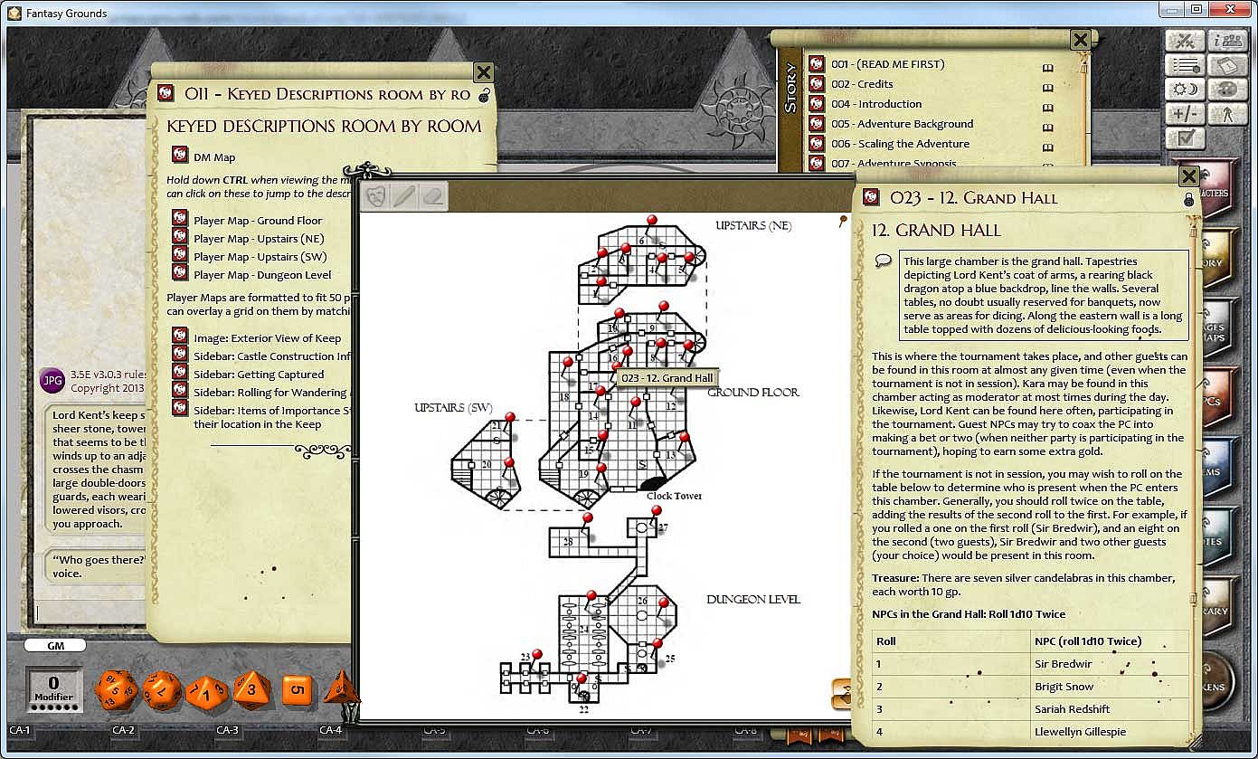Viewport: 1258px width, 759px height.
Task: Toggle the checkmark sidebar button
Action: pyautogui.click(x=1185, y=138)
